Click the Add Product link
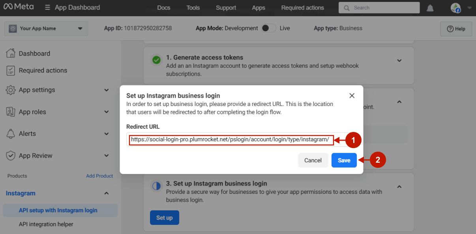The height and width of the screenshot is (234, 476). pyautogui.click(x=99, y=176)
